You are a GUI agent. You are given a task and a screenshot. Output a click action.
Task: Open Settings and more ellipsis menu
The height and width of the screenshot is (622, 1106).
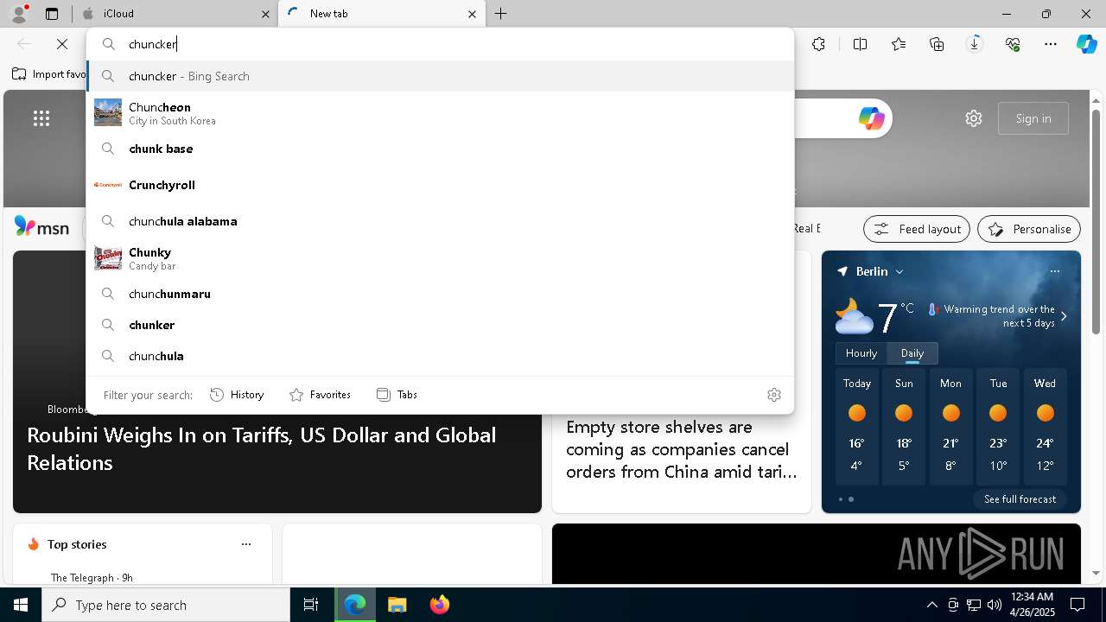coord(1051,44)
